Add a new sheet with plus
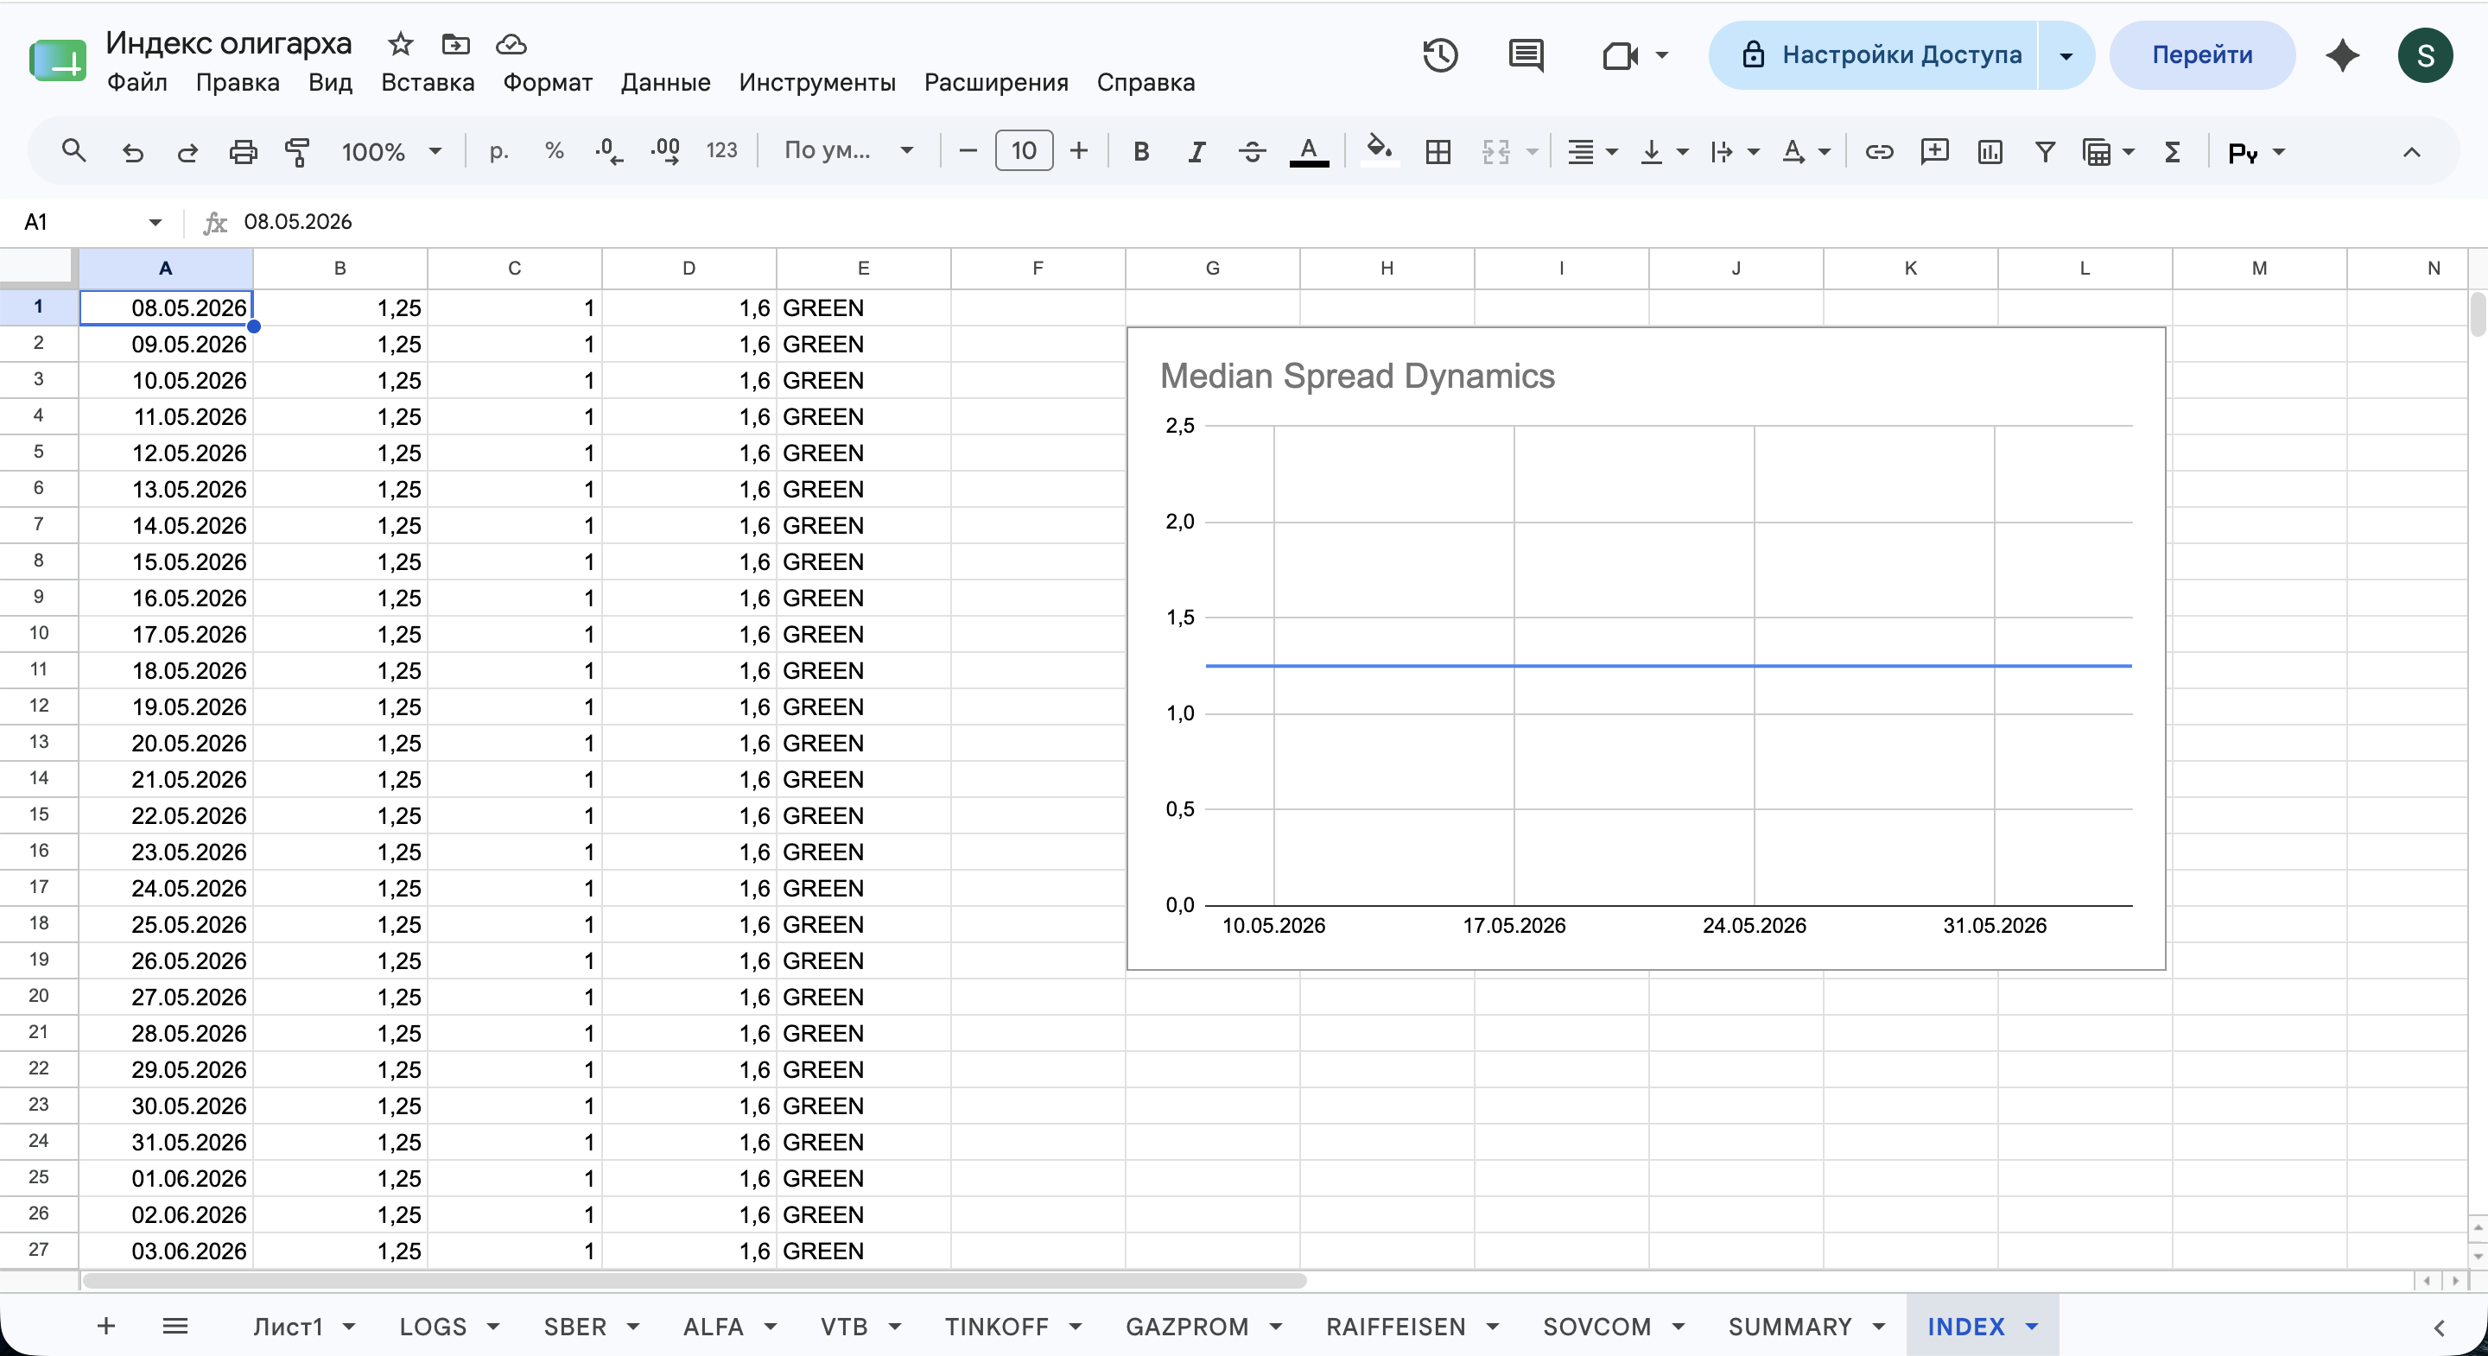 coord(106,1326)
